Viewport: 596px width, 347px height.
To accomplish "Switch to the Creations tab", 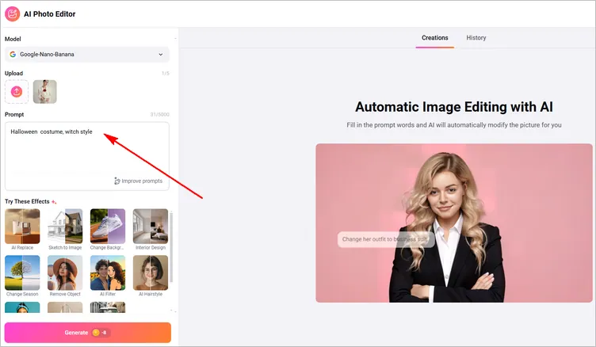I will [x=434, y=38].
